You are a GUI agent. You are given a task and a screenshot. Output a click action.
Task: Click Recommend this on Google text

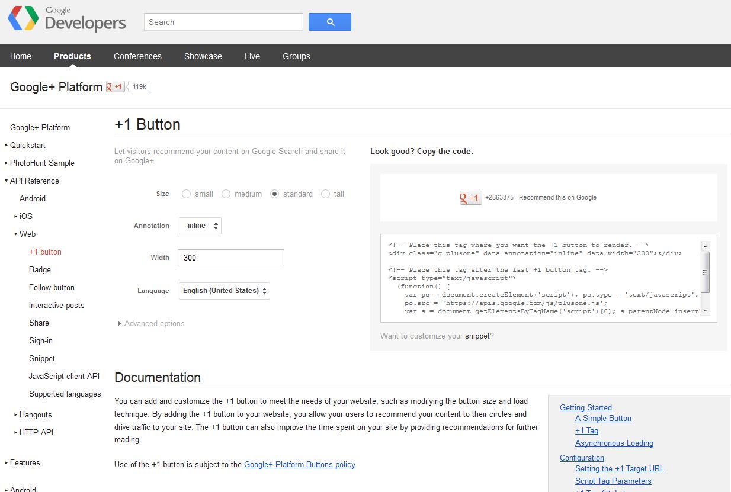coord(557,198)
